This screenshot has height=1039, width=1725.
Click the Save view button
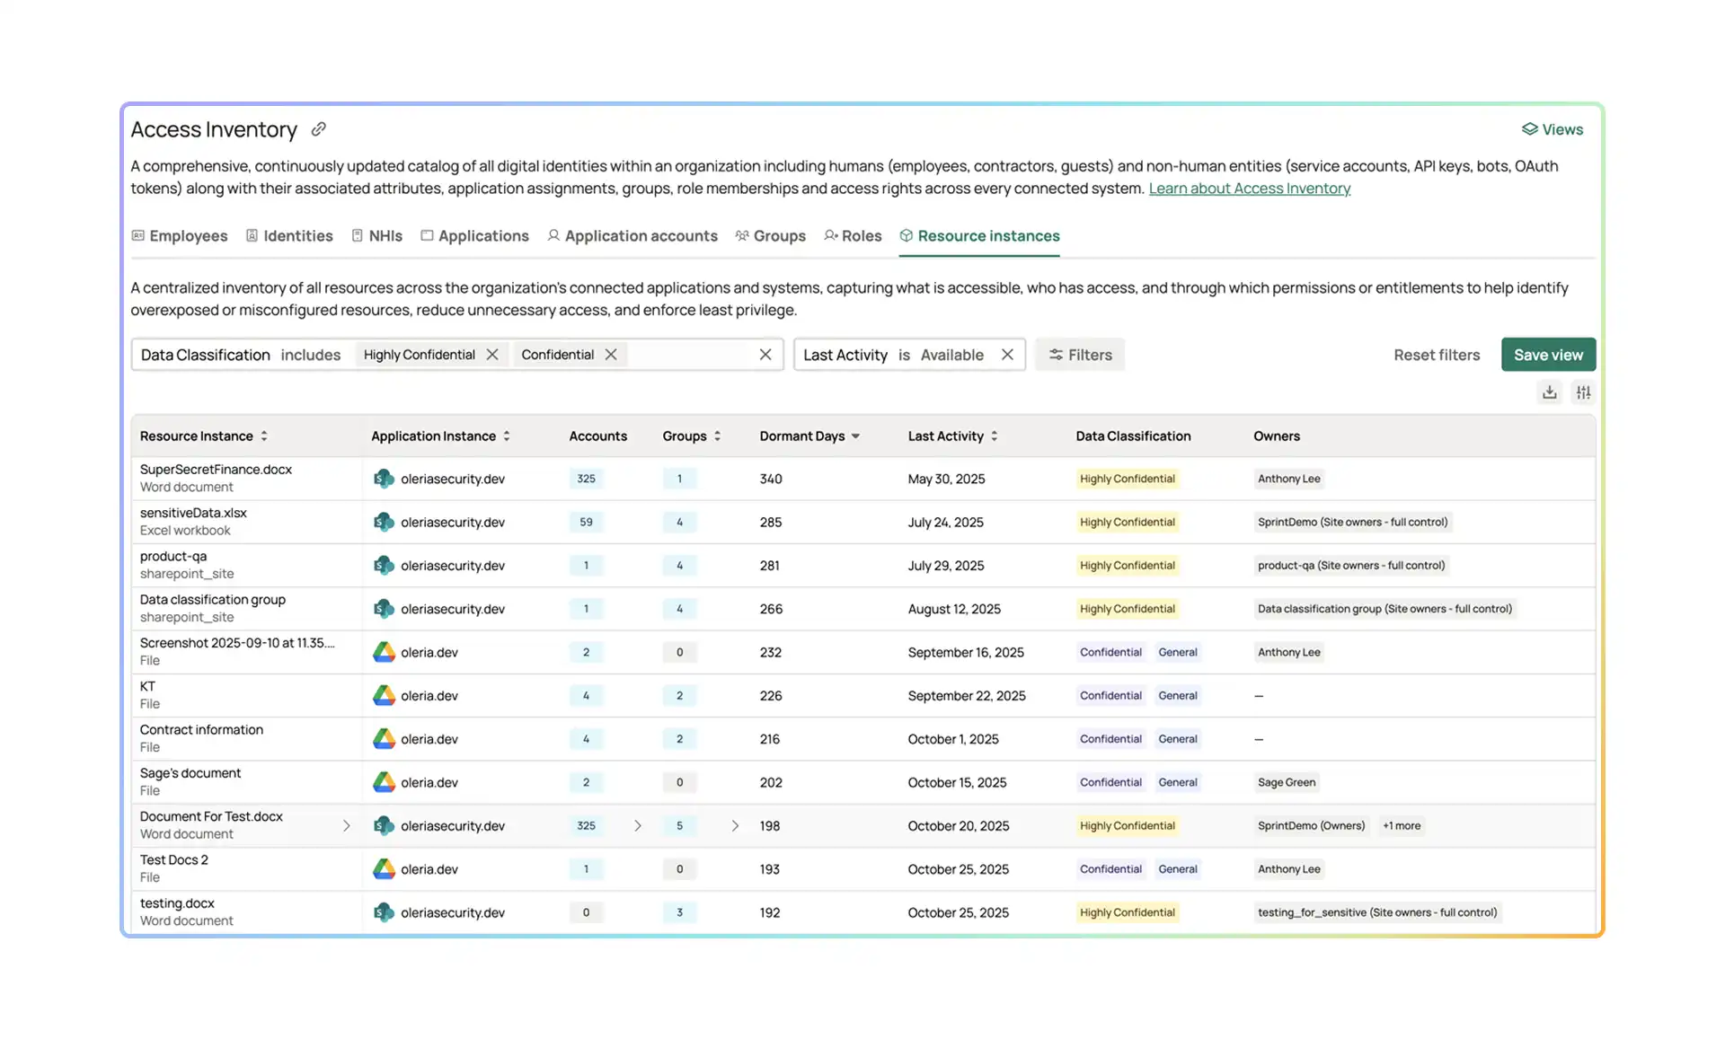(x=1548, y=355)
